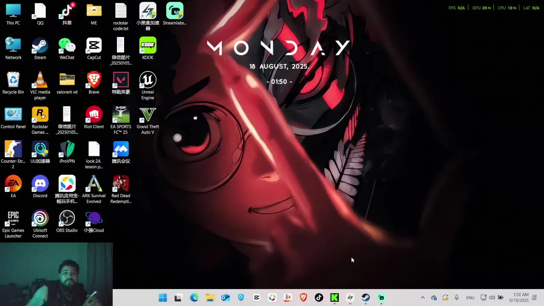Open the Windows Start menu
This screenshot has width=544, height=306.
[x=163, y=298]
